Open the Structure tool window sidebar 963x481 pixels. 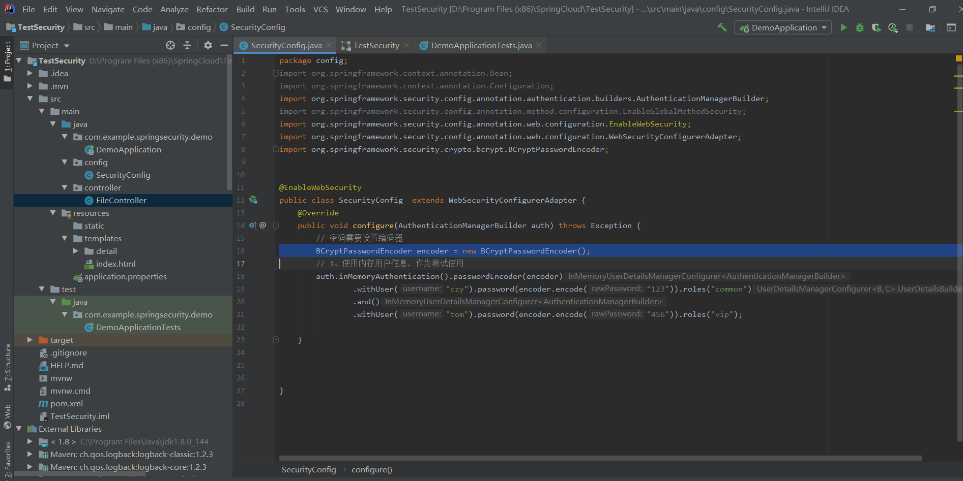[x=8, y=367]
